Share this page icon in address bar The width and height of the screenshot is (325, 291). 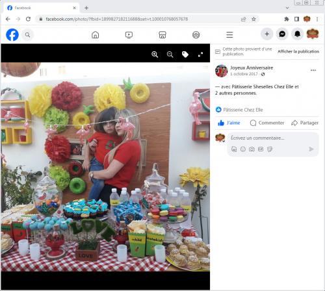tap(243, 19)
